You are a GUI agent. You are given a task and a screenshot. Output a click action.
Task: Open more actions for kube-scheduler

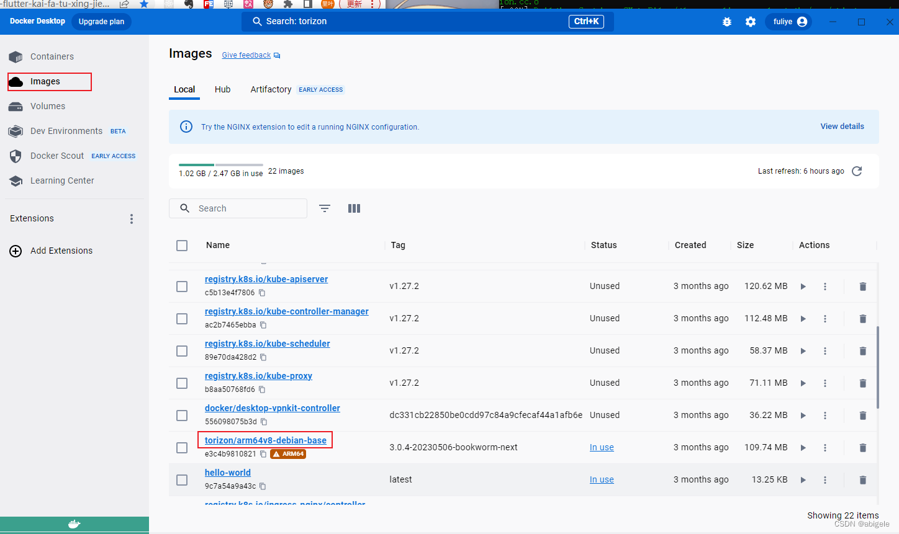(825, 351)
